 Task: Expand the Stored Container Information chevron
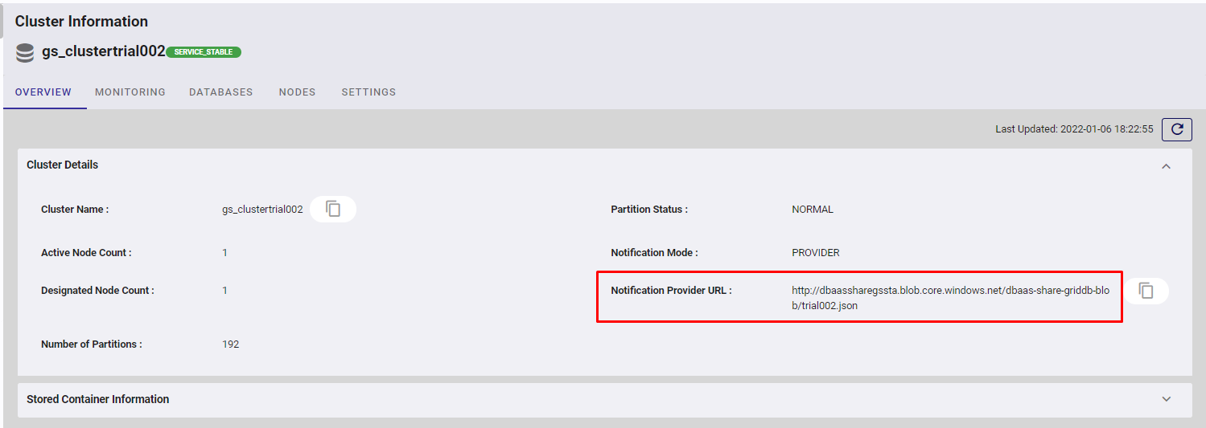coord(1166,399)
